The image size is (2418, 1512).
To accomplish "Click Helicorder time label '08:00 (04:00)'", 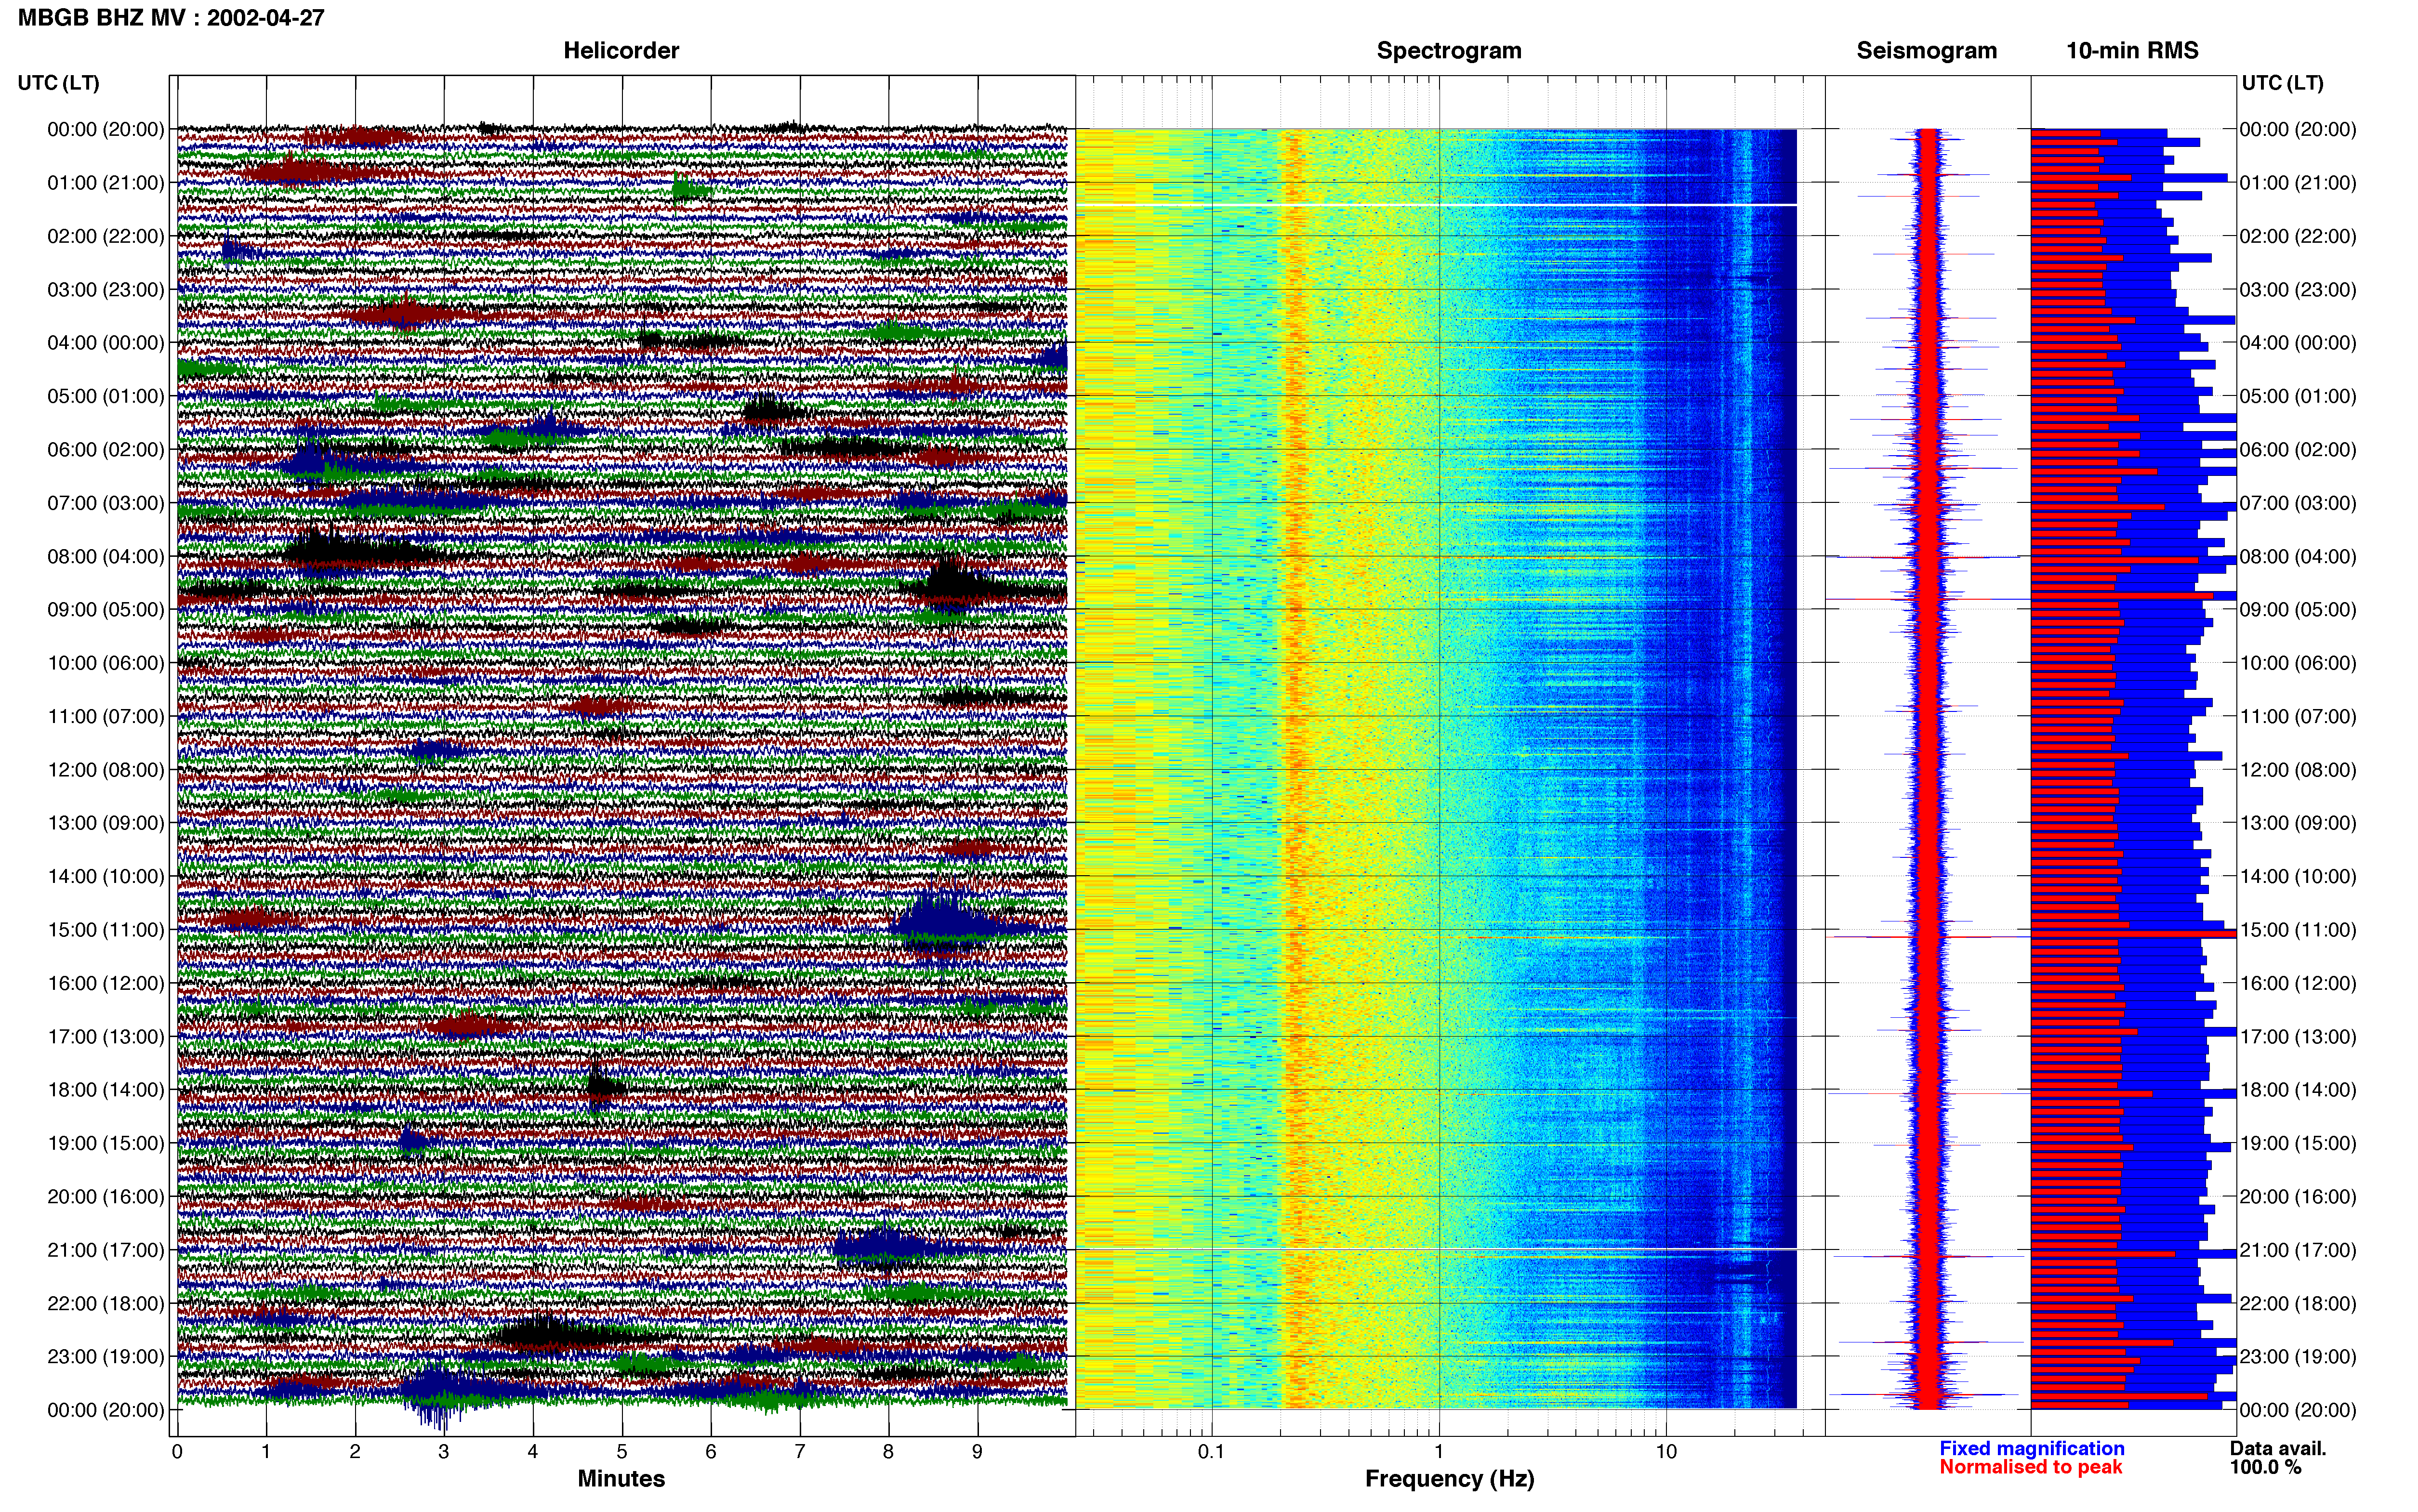I will 106,556.
